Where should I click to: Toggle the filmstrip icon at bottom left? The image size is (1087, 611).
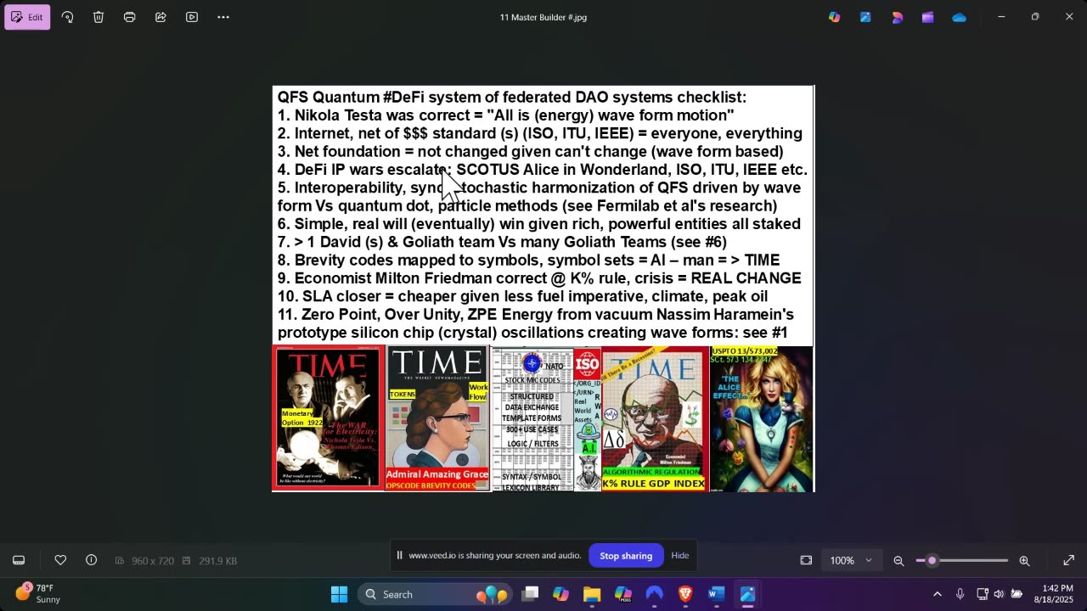[x=19, y=560]
